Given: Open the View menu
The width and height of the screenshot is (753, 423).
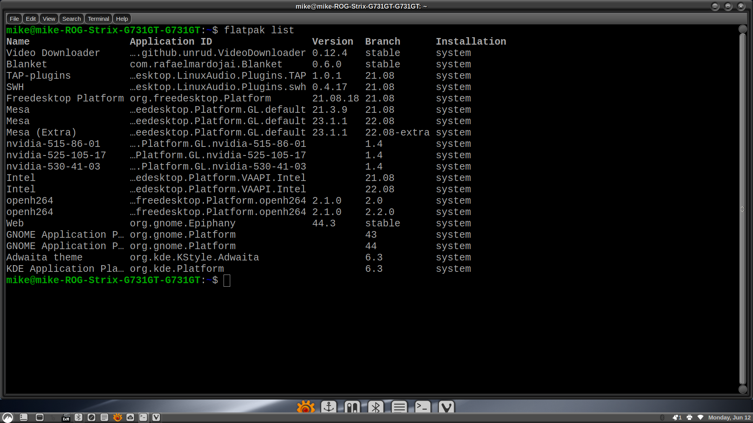Looking at the screenshot, I should (x=49, y=19).
